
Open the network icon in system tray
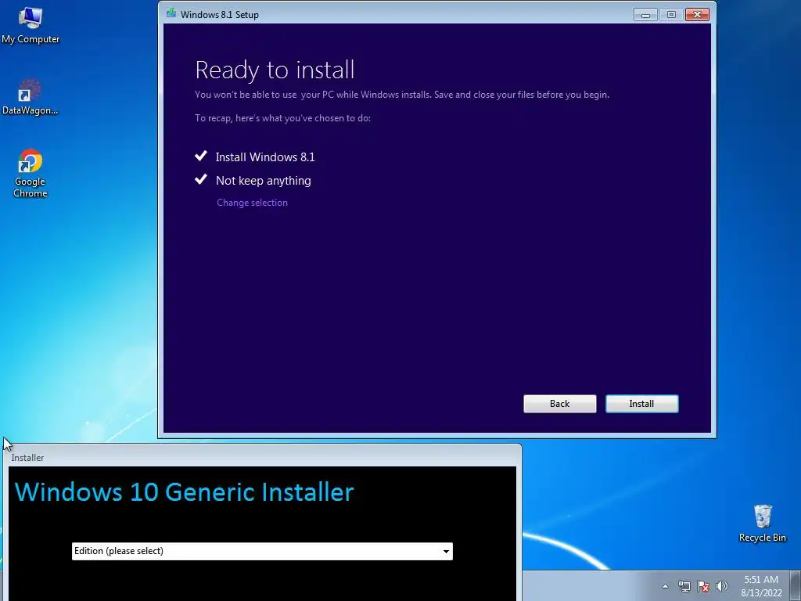click(684, 586)
